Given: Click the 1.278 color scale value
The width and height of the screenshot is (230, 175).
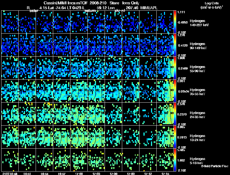Looking at the screenshot, I should [181, 35].
